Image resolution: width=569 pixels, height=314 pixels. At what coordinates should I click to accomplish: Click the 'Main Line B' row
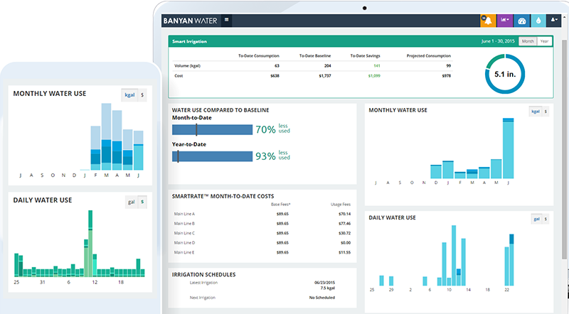[x=262, y=224]
